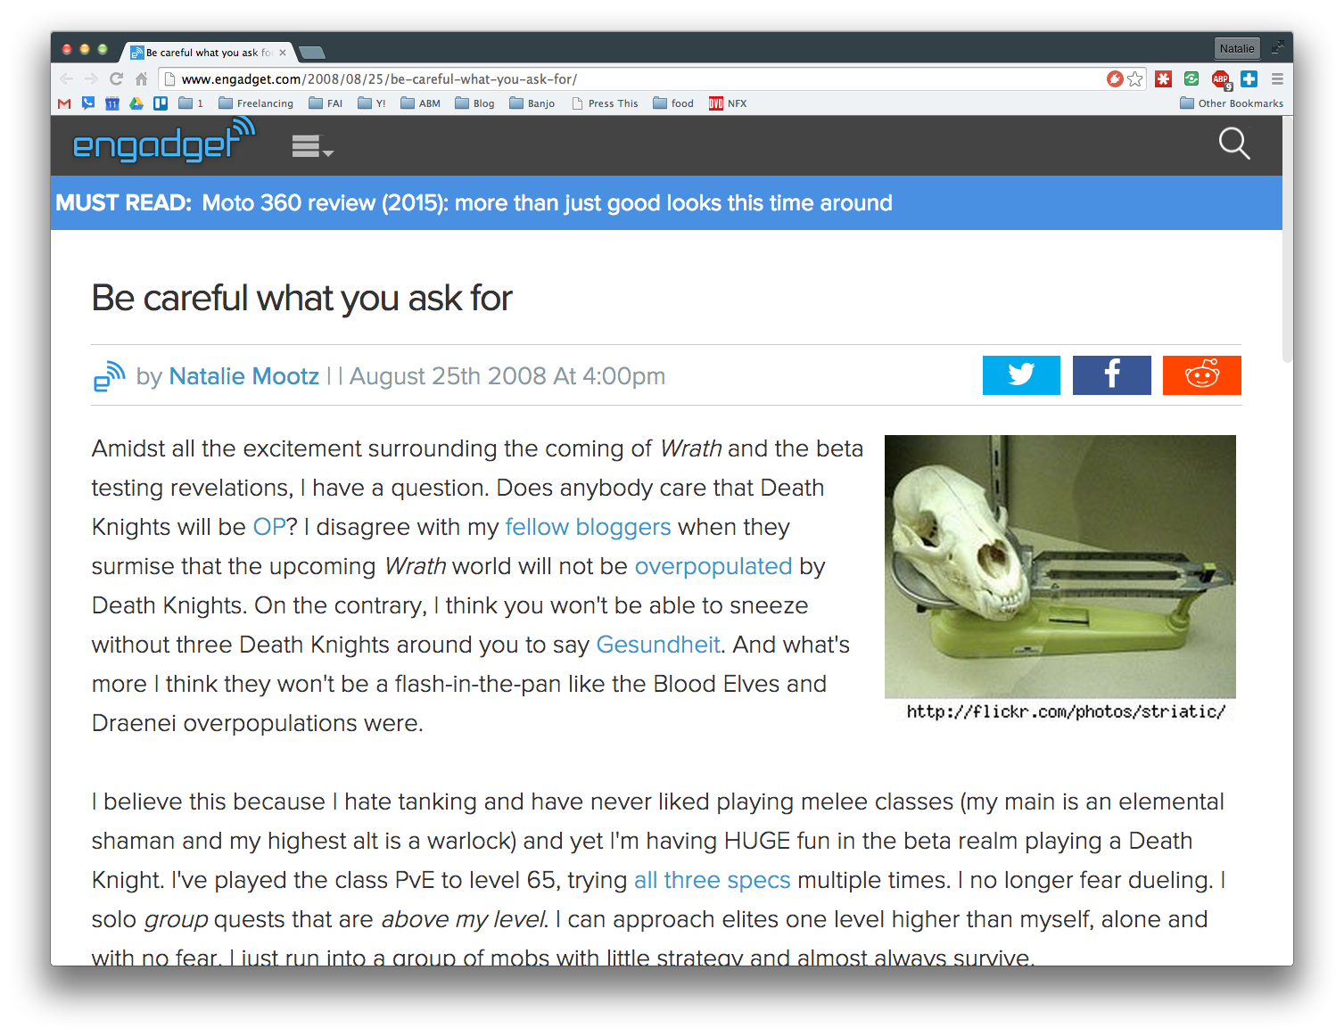Image resolution: width=1344 pixels, height=1036 pixels.
Task: Open the Adblock Plus extension icon
Action: [x=1221, y=79]
